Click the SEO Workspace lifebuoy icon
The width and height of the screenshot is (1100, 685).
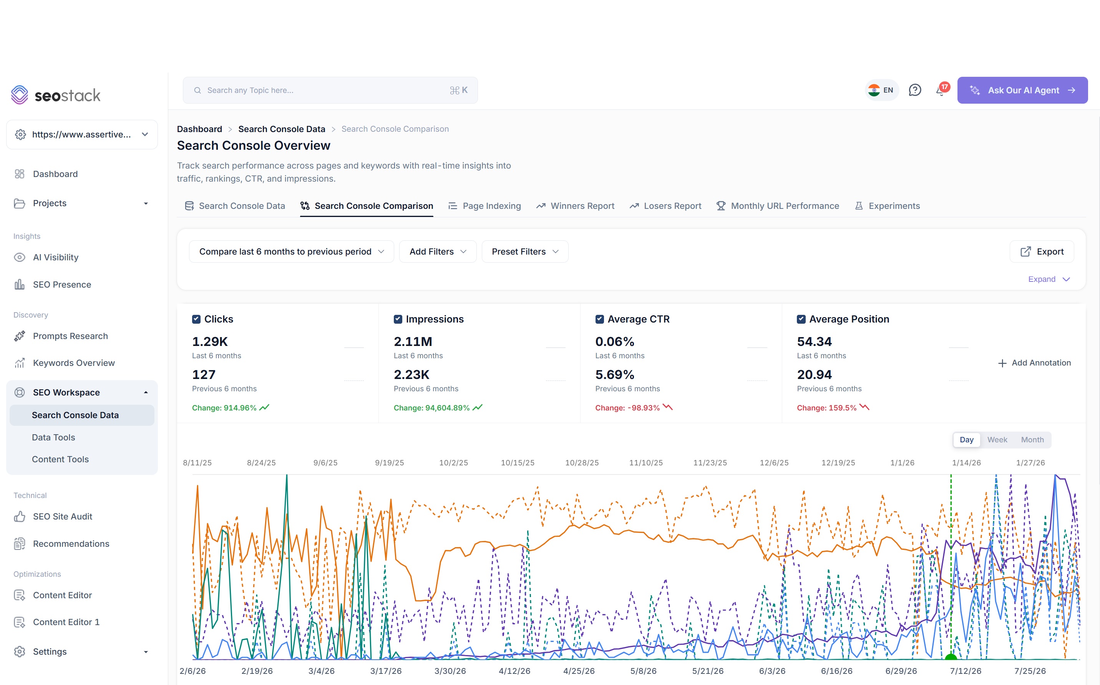pos(20,392)
